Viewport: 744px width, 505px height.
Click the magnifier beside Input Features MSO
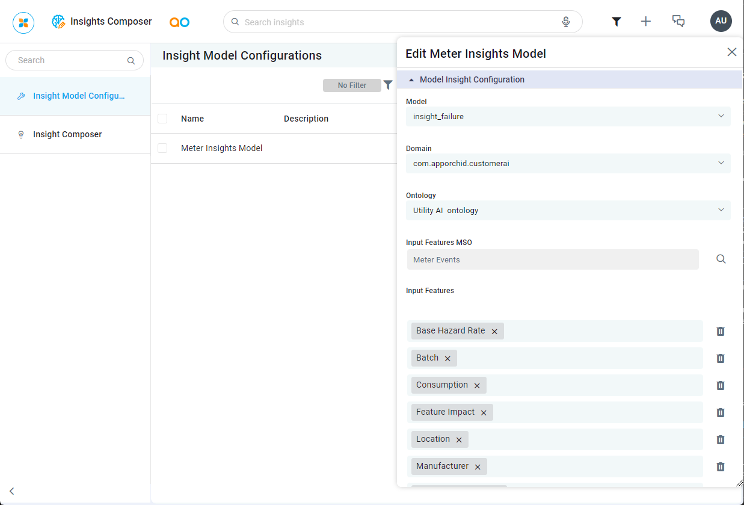[x=721, y=259]
